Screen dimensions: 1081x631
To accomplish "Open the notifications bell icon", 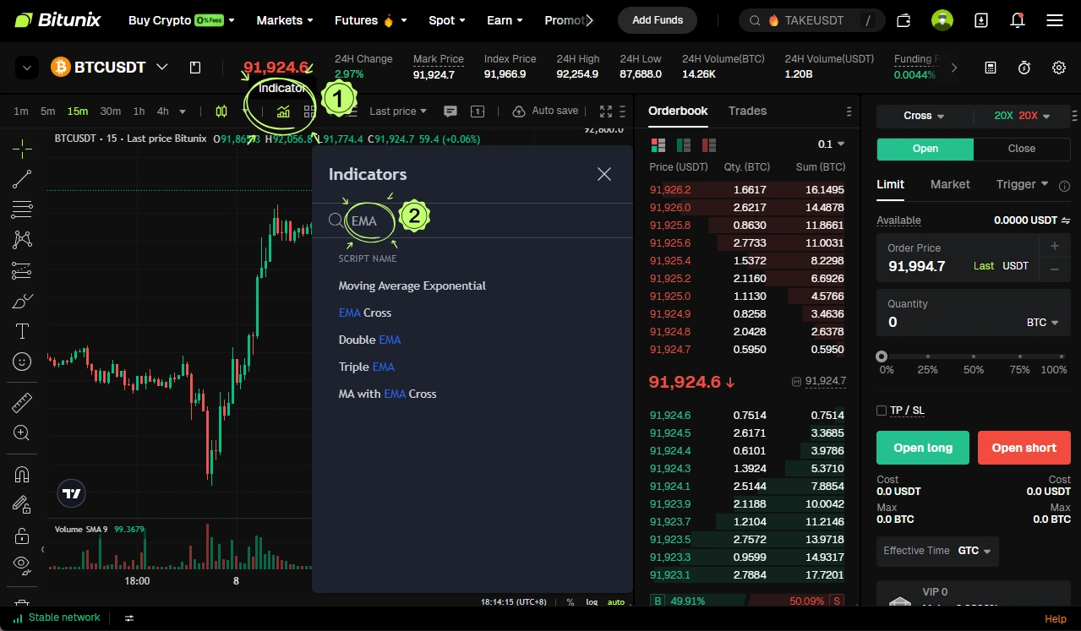I will click(1018, 20).
